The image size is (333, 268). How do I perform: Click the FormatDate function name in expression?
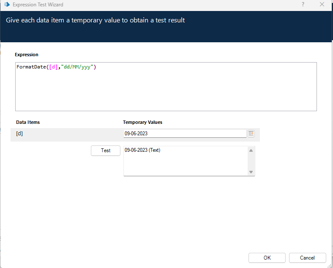[x=31, y=67]
